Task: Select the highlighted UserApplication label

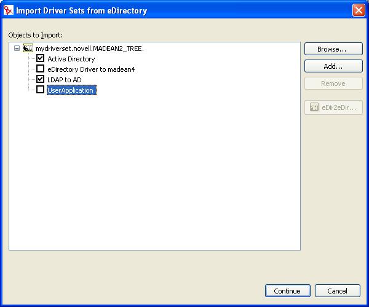Action: (71, 90)
